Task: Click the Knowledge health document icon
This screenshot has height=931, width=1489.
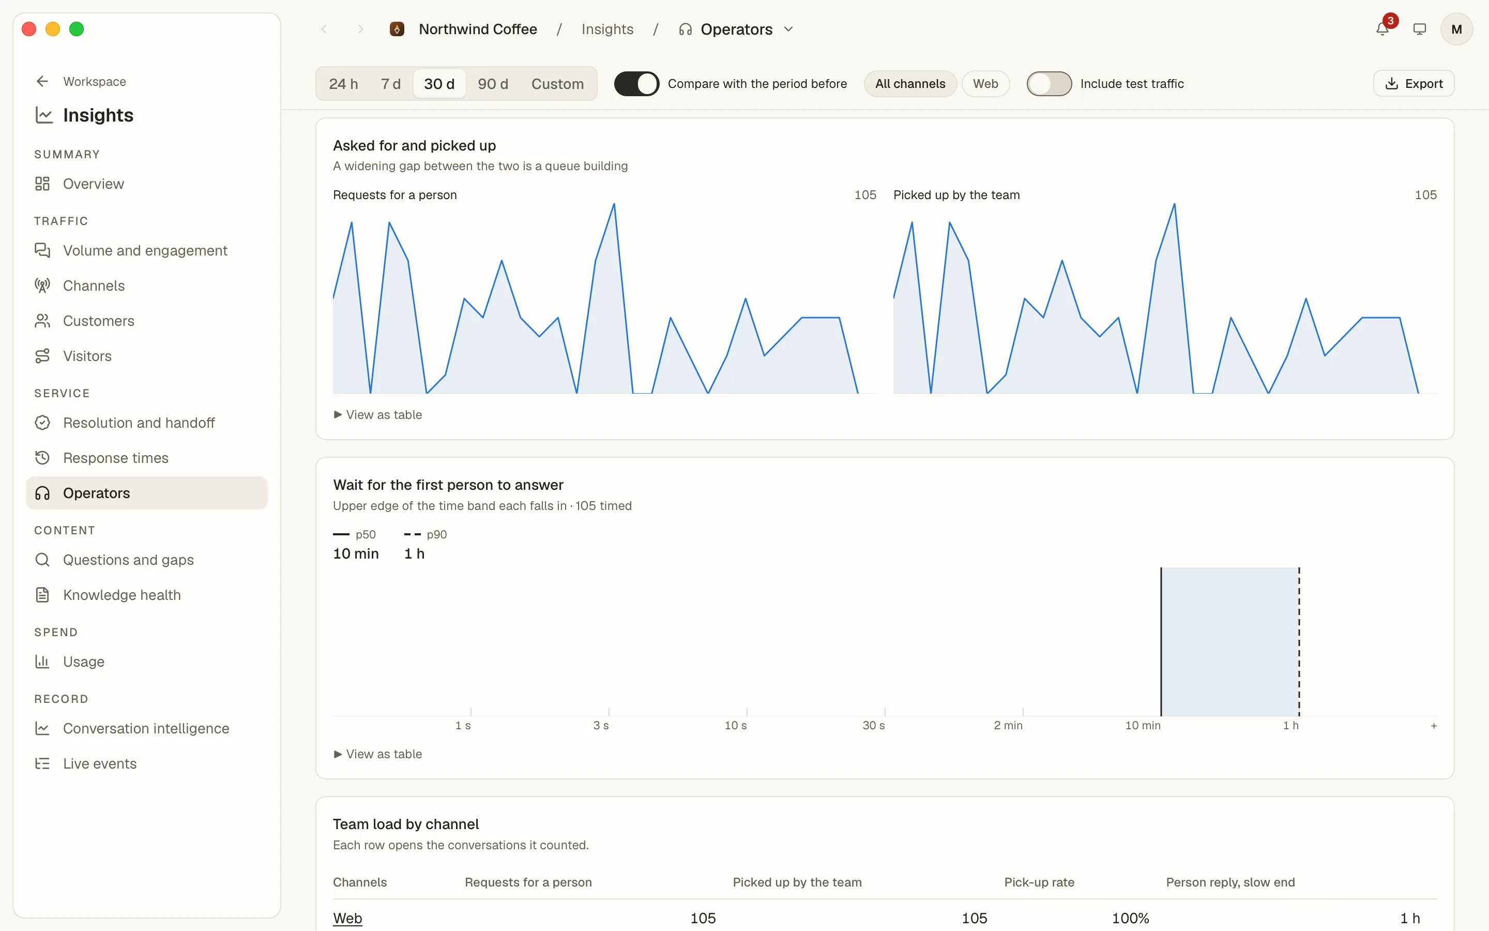Action: tap(42, 595)
